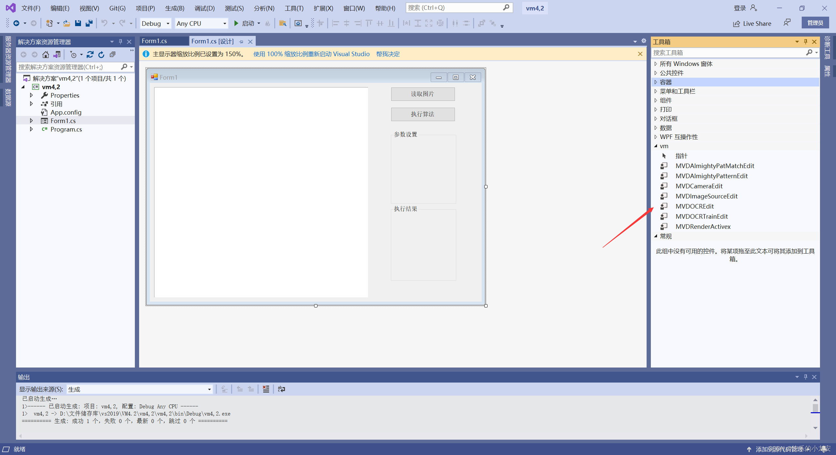
Task: Open the 调试(D) menu
Action: 204,8
